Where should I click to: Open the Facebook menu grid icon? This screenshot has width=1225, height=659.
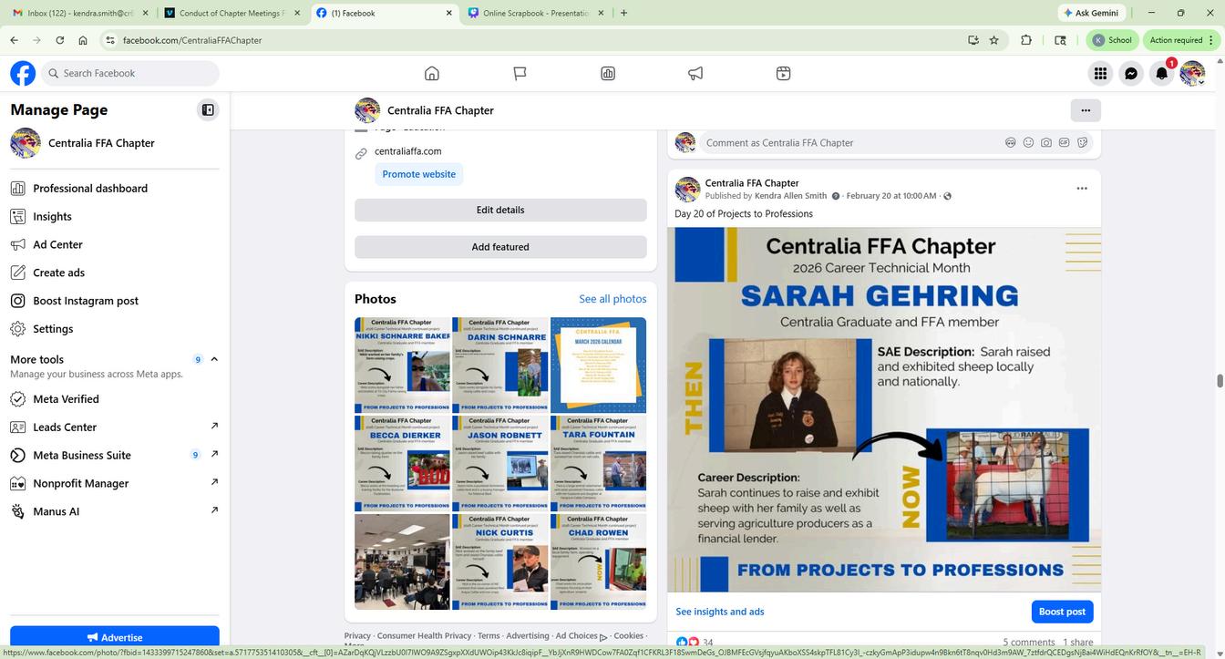1100,74
